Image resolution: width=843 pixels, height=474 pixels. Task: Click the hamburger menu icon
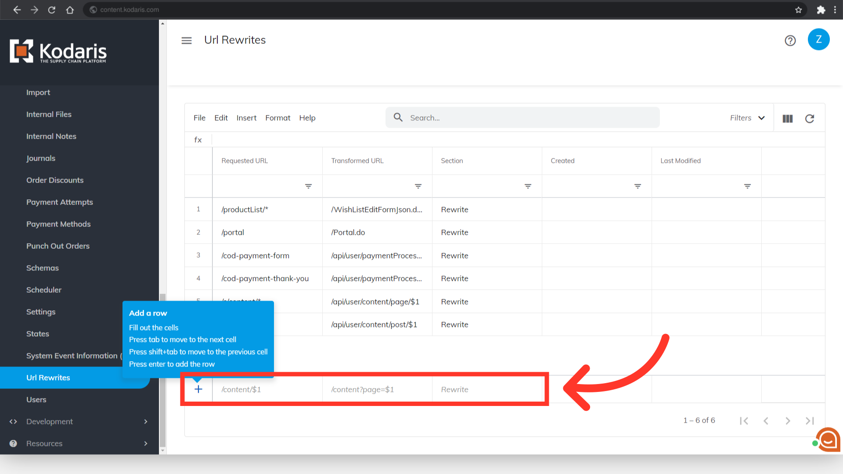point(187,40)
